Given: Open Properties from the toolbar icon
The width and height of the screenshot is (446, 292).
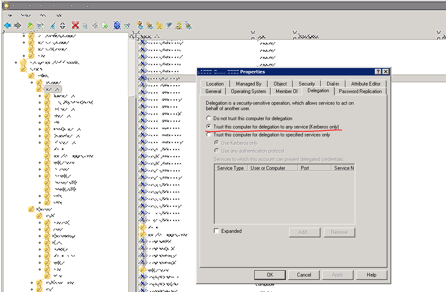Looking at the screenshot, I should [x=85, y=25].
